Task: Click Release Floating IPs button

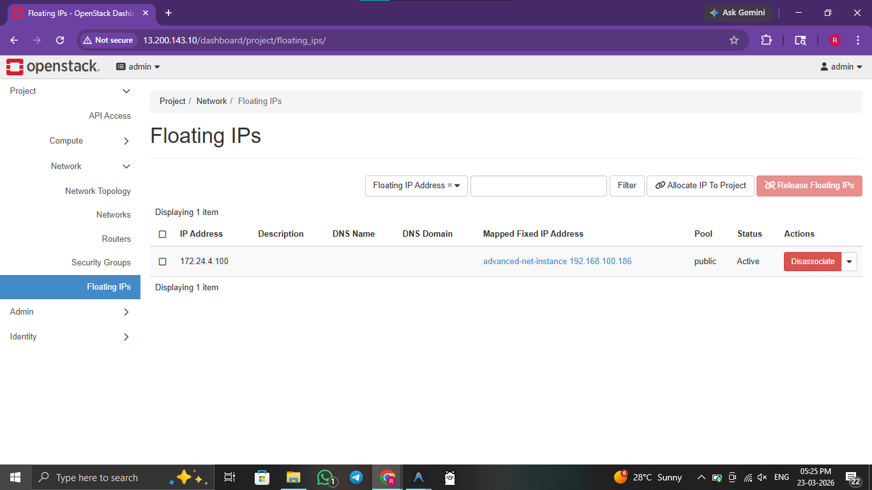Action: 809,186
